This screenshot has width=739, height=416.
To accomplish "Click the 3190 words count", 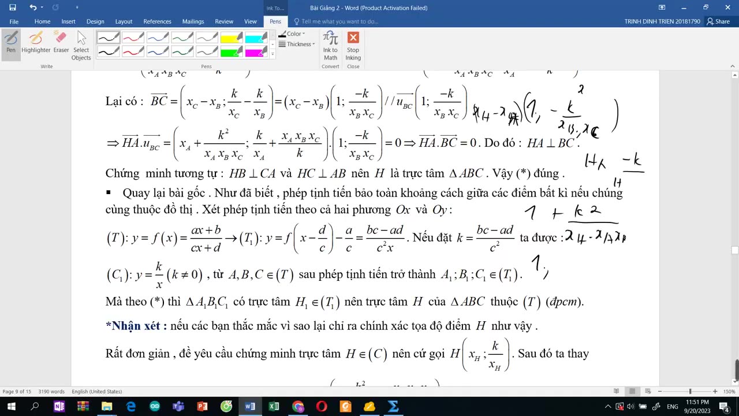I will 51,391.
